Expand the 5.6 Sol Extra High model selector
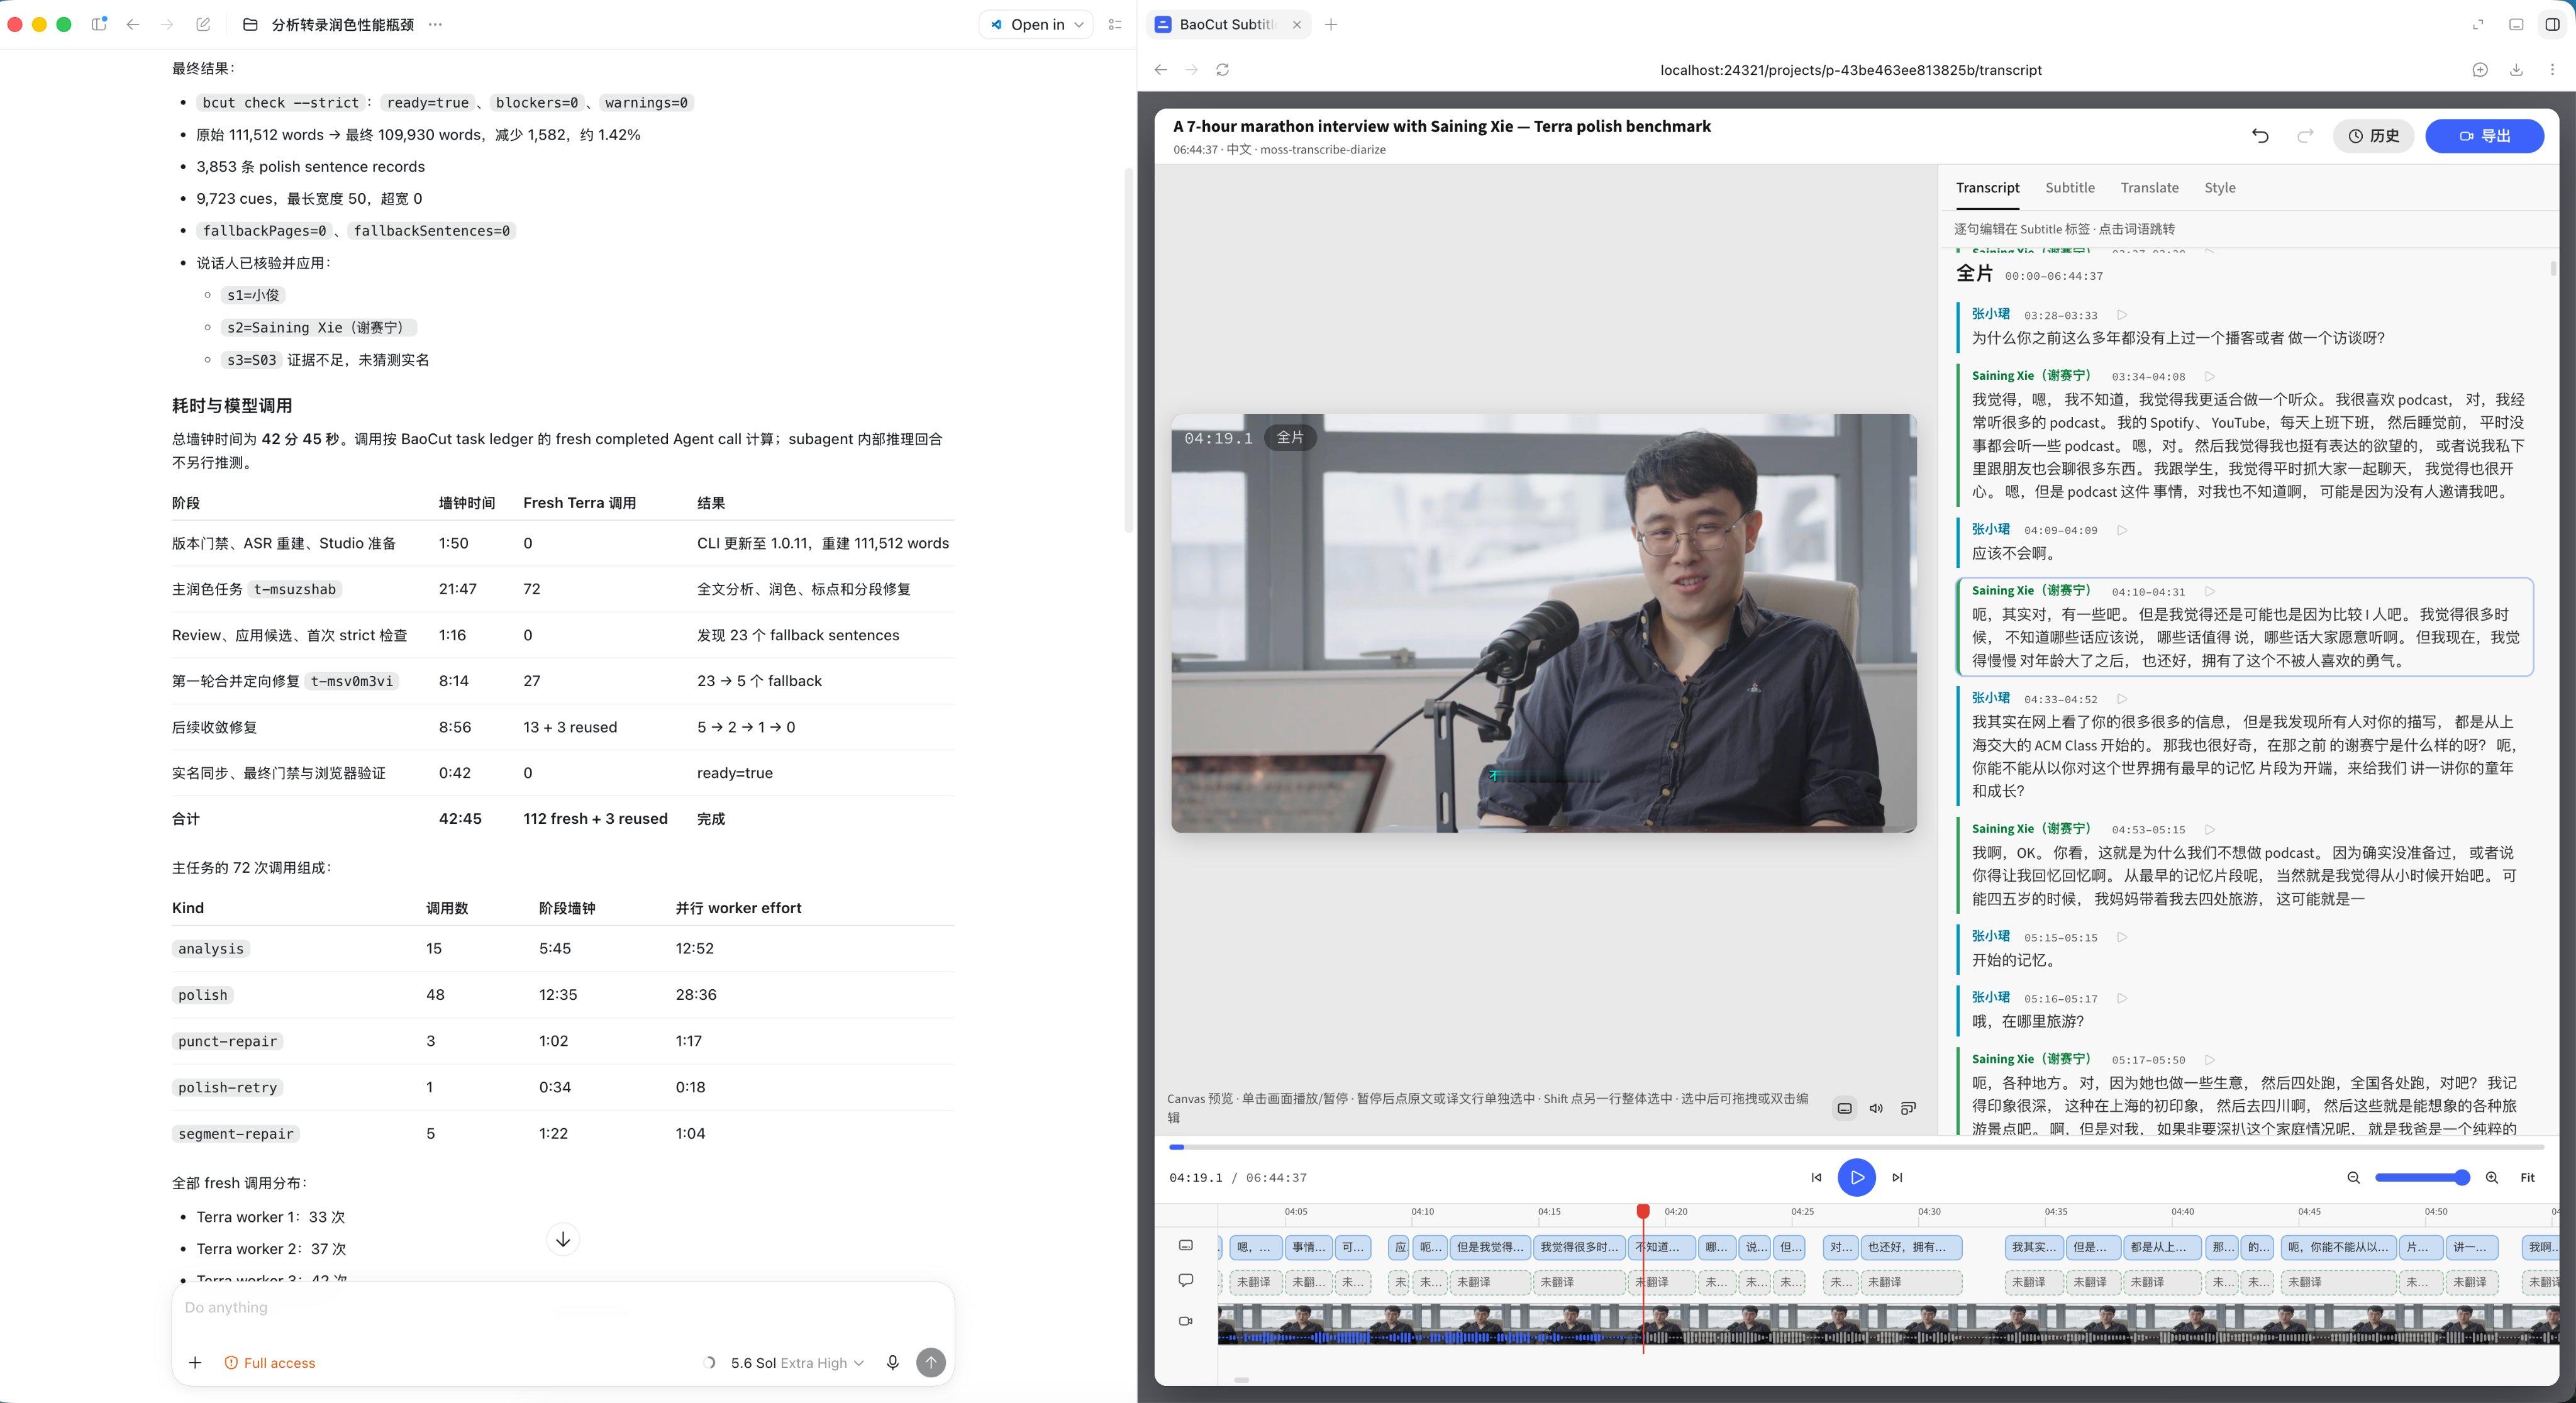Screen dimensions: 2576x1403 797,1363
